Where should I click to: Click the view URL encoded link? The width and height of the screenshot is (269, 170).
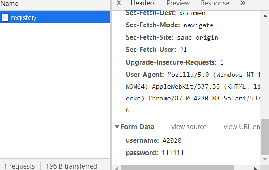coord(242,127)
